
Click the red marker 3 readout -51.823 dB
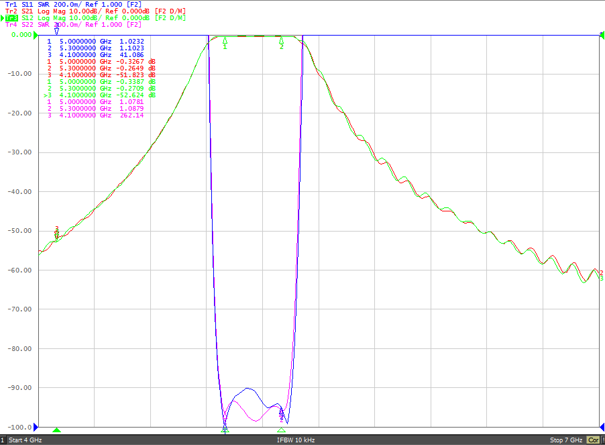(x=135, y=75)
